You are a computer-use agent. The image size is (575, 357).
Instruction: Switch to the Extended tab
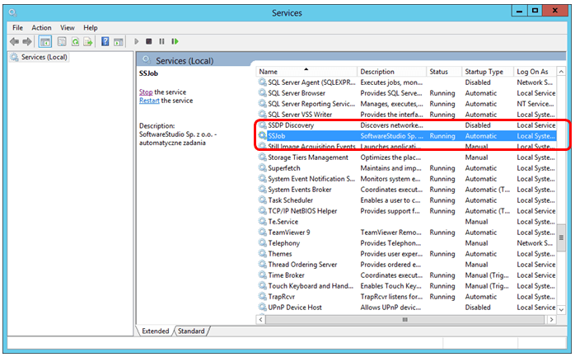point(155,331)
